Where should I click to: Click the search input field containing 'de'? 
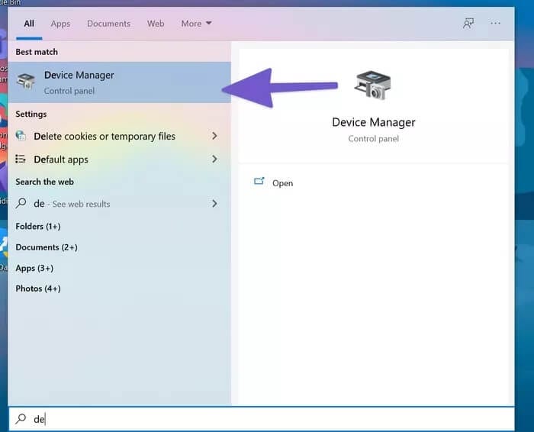261,419
